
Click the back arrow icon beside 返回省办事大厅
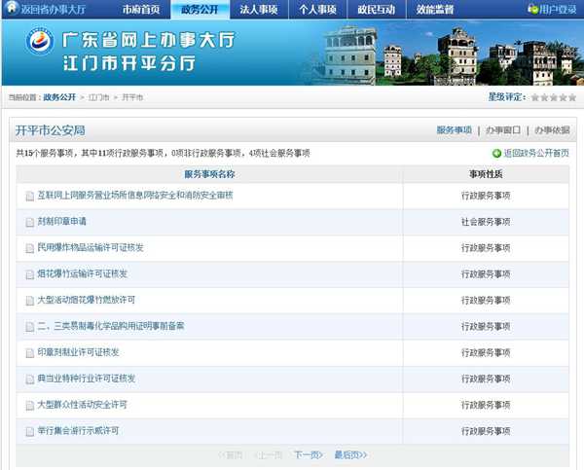pyautogui.click(x=13, y=9)
